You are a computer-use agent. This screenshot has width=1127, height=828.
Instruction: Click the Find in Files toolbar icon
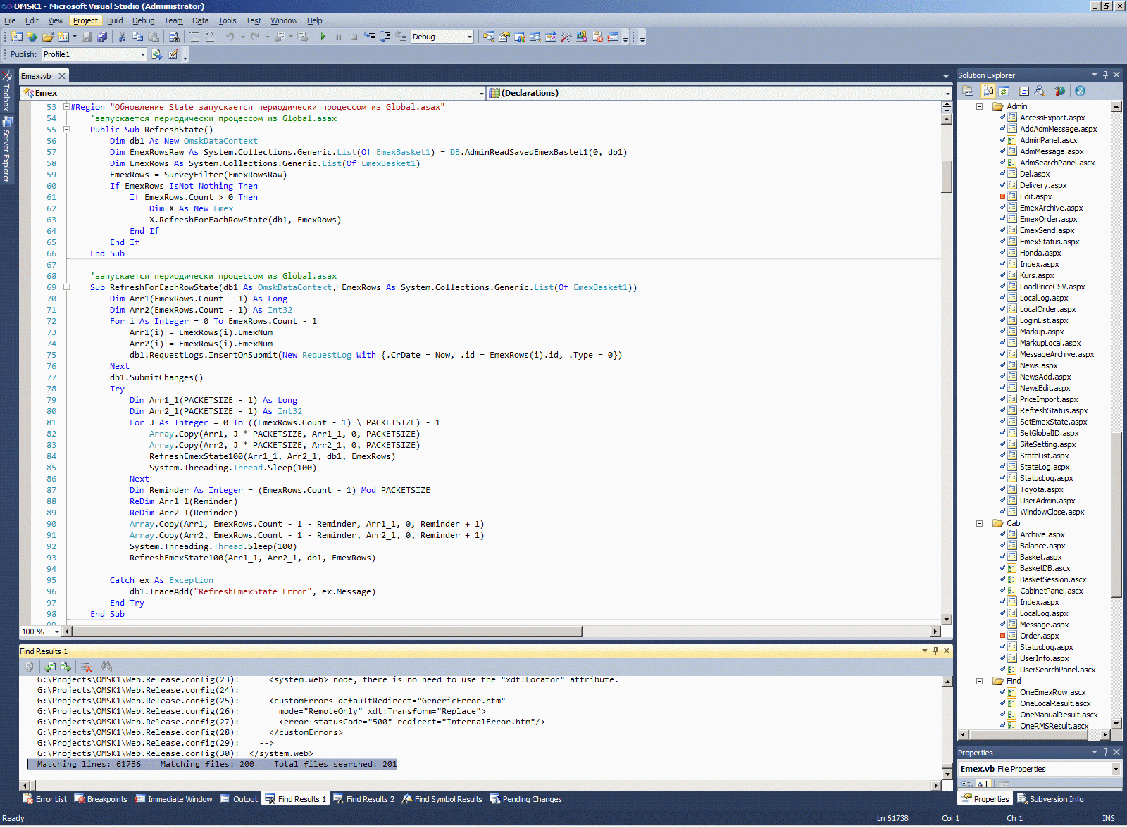[174, 37]
